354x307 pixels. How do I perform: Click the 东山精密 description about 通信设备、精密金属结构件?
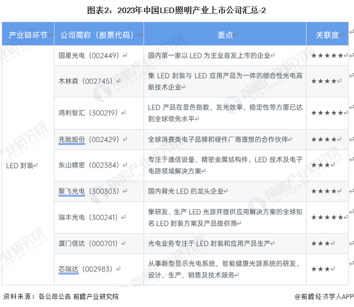pos(225,165)
